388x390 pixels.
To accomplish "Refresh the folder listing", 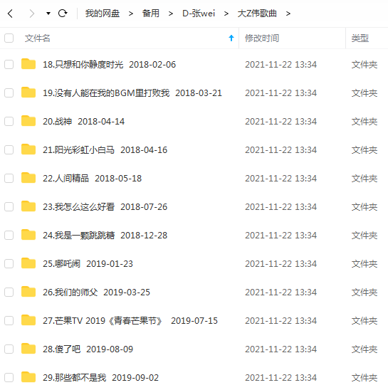I will (63, 14).
